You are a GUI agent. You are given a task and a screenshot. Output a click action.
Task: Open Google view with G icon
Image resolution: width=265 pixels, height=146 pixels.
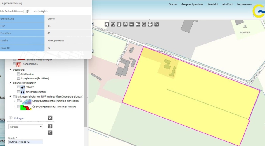pos(144,24)
